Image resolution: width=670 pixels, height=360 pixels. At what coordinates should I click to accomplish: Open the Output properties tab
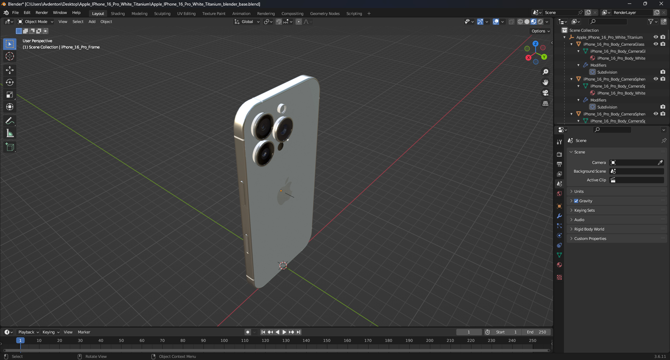coord(559,164)
